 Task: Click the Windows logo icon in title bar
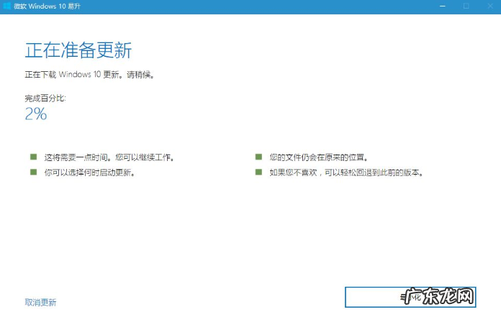tap(6, 6)
